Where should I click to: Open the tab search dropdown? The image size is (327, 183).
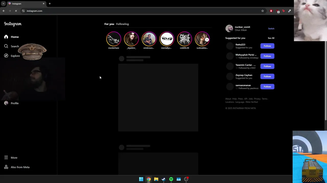pos(3,4)
